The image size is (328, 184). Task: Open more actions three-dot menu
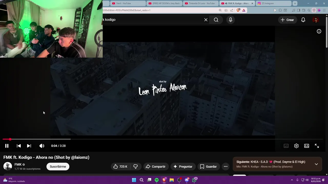click(225, 167)
